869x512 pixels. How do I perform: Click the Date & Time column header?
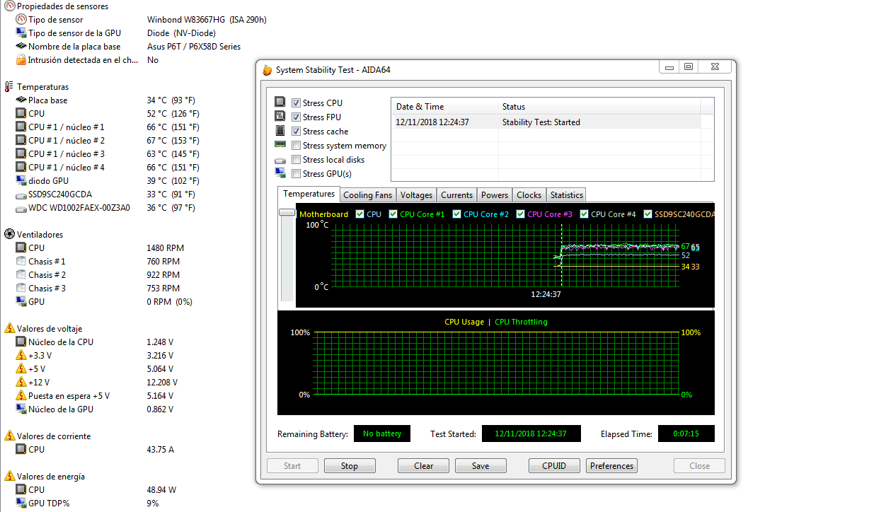[444, 107]
